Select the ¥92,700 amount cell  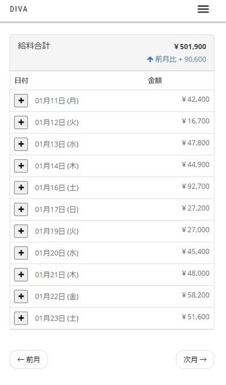[195, 186]
